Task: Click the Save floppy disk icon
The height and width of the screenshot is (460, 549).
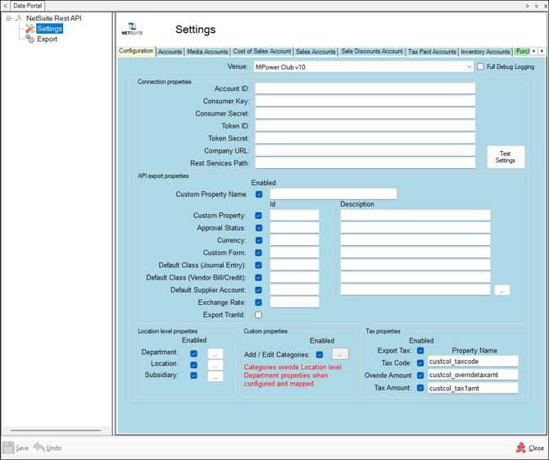Action: [x=8, y=448]
